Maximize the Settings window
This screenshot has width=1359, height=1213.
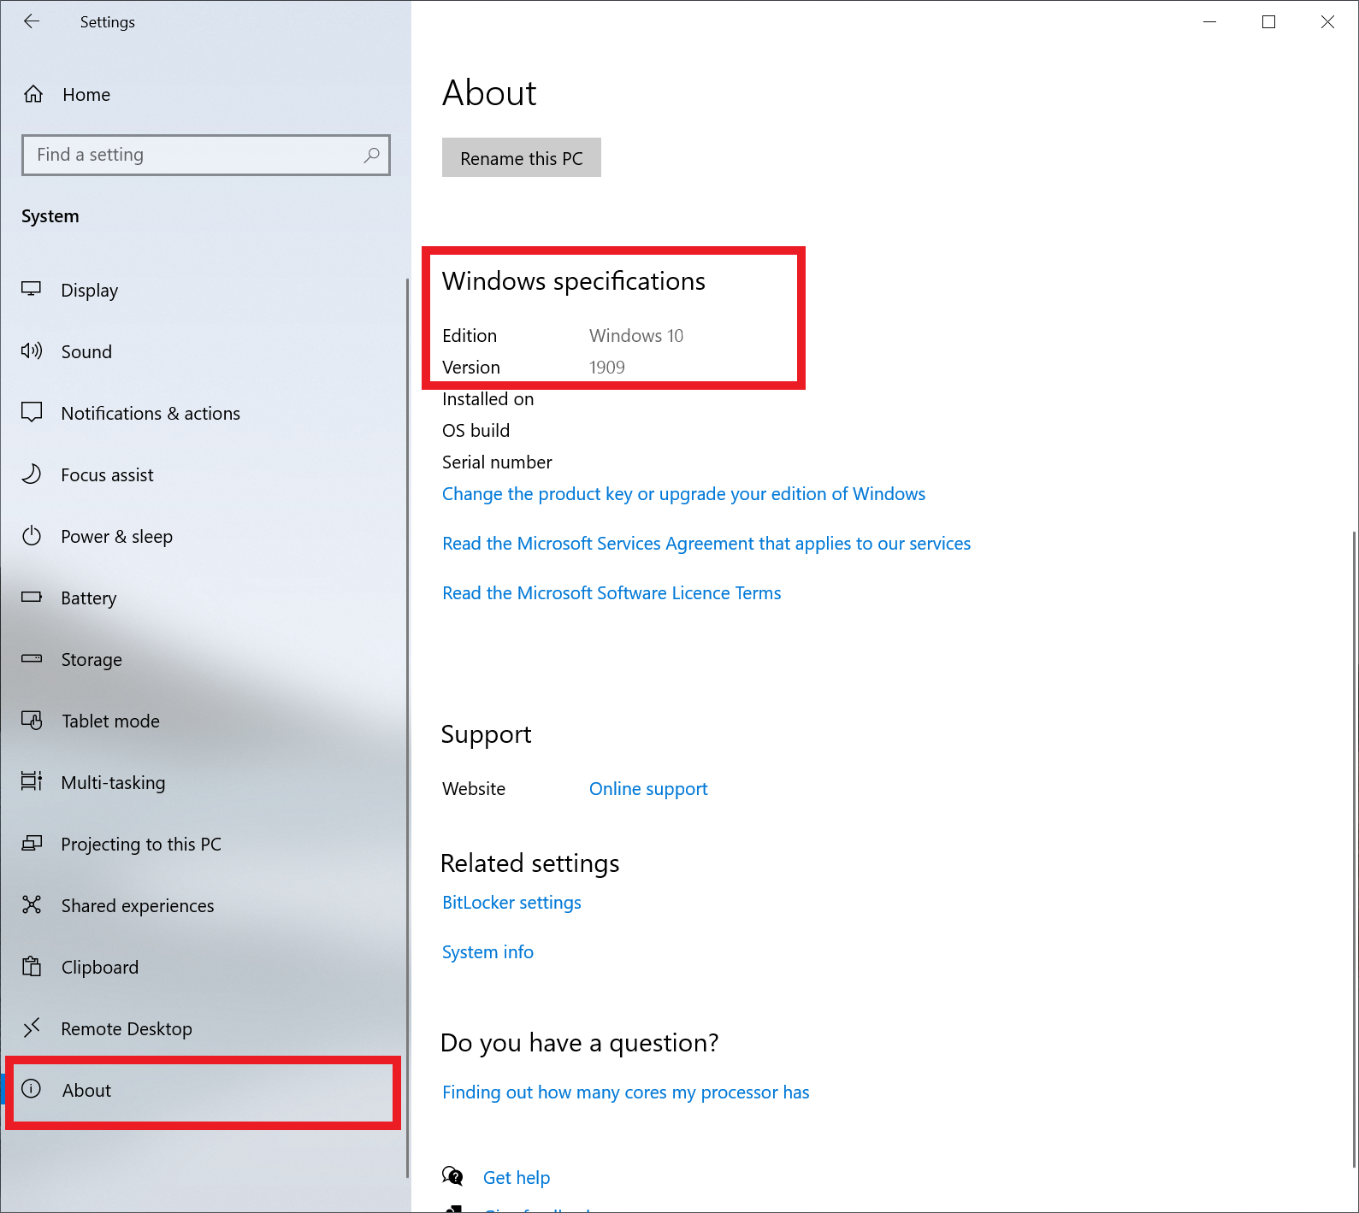[x=1268, y=22]
